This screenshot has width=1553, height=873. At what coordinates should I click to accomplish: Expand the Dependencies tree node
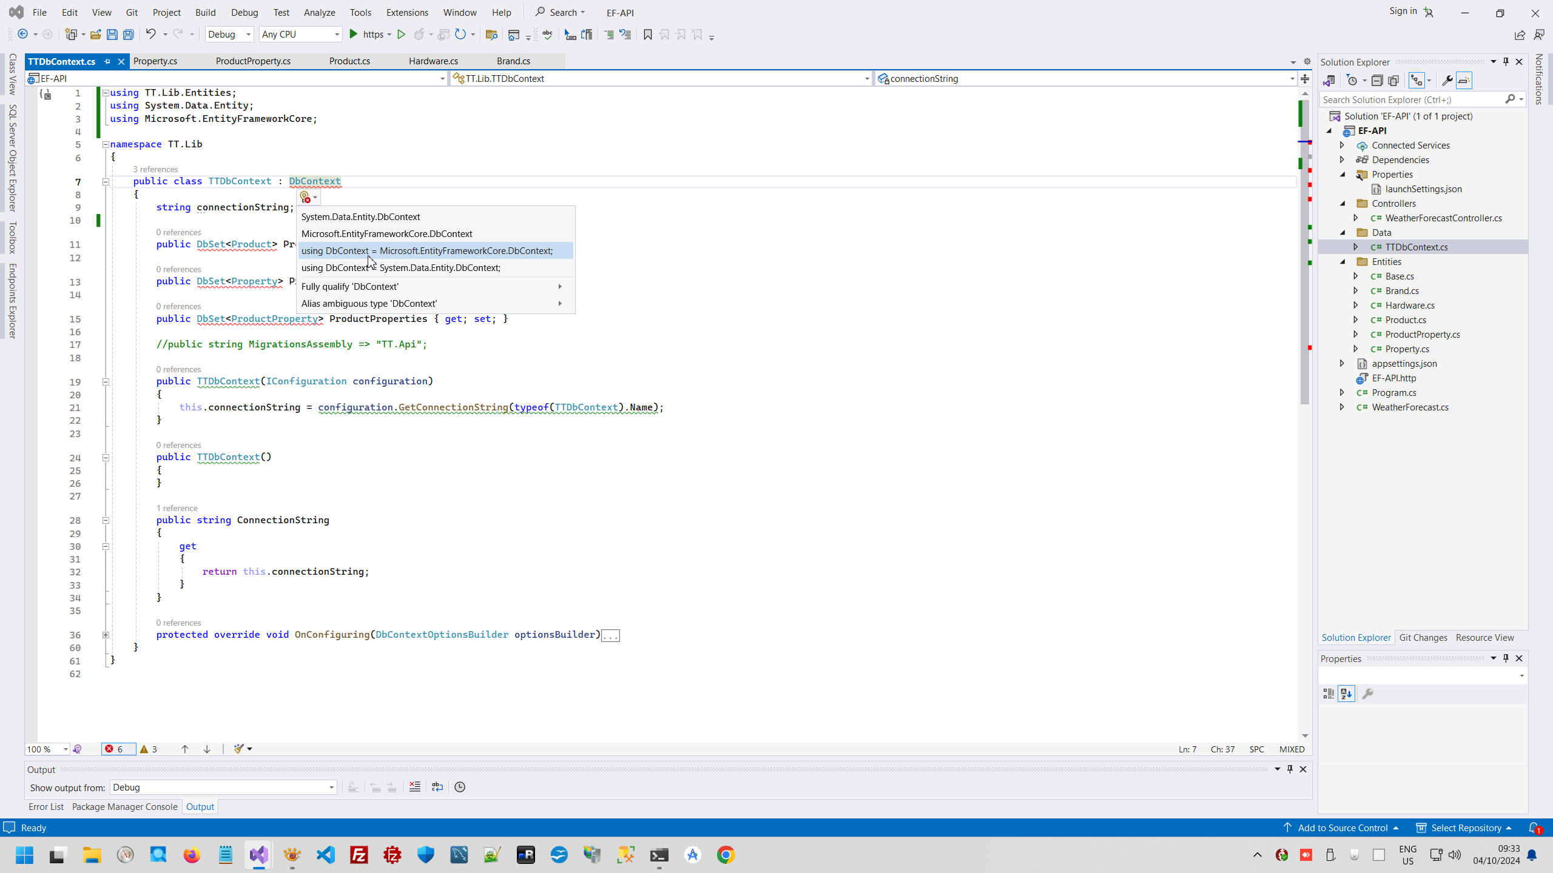(1342, 159)
